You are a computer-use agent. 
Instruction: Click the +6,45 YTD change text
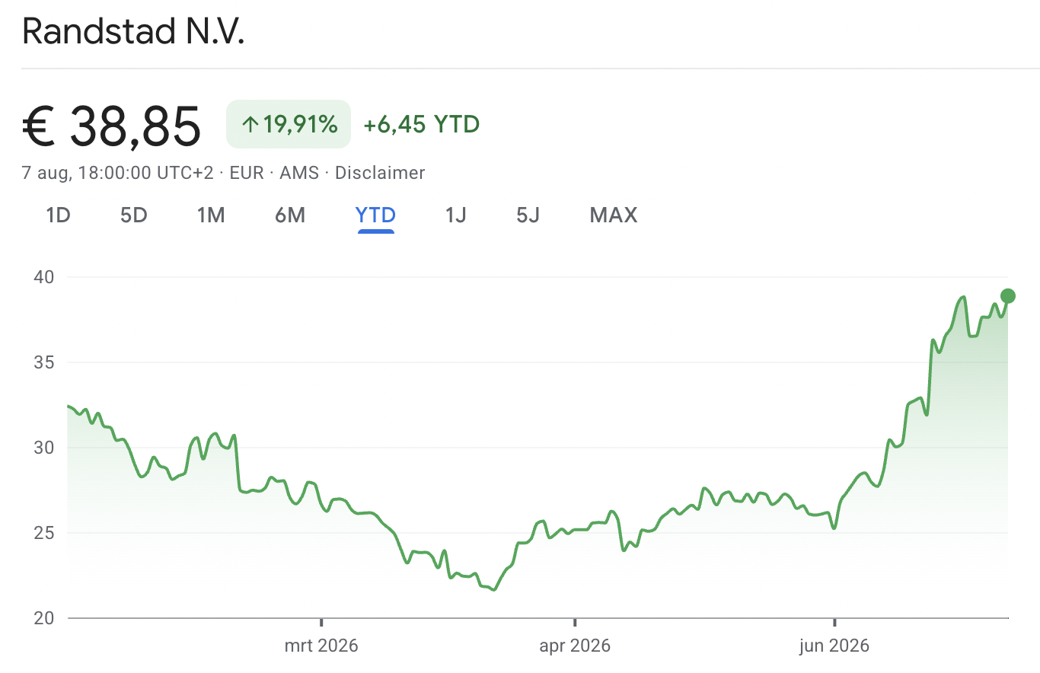pyautogui.click(x=422, y=124)
